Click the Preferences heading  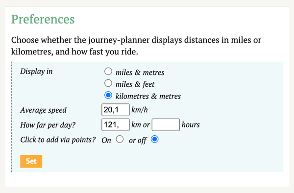click(x=43, y=20)
